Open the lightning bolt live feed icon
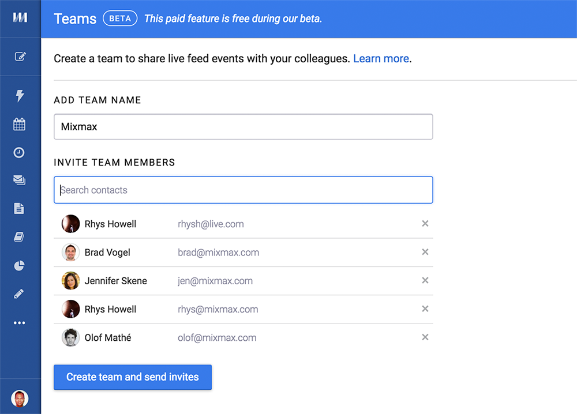The height and width of the screenshot is (414, 577). [20, 96]
